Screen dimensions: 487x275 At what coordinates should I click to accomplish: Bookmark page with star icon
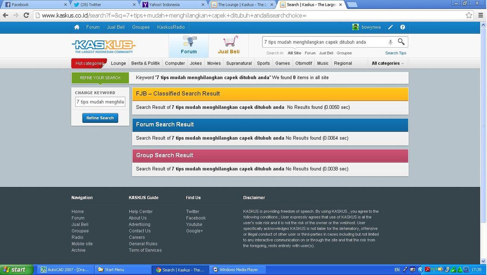[x=469, y=15]
